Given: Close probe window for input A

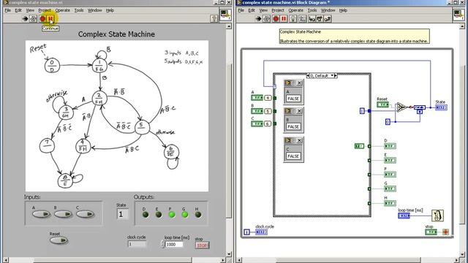Looking at the screenshot, I should pyautogui.click(x=299, y=83).
